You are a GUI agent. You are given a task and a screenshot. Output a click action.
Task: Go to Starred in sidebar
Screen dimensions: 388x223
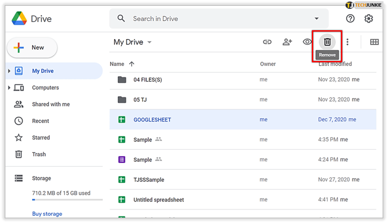(x=41, y=137)
